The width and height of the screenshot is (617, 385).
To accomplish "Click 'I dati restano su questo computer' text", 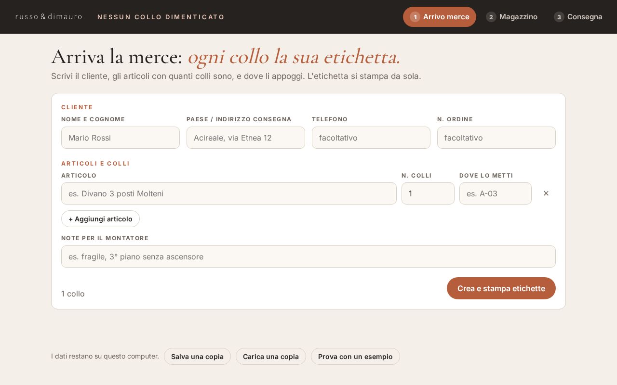I will (105, 356).
